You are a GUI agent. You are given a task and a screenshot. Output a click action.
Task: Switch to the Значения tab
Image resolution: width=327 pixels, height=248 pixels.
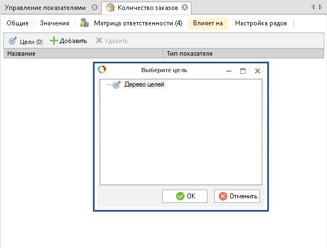click(54, 23)
